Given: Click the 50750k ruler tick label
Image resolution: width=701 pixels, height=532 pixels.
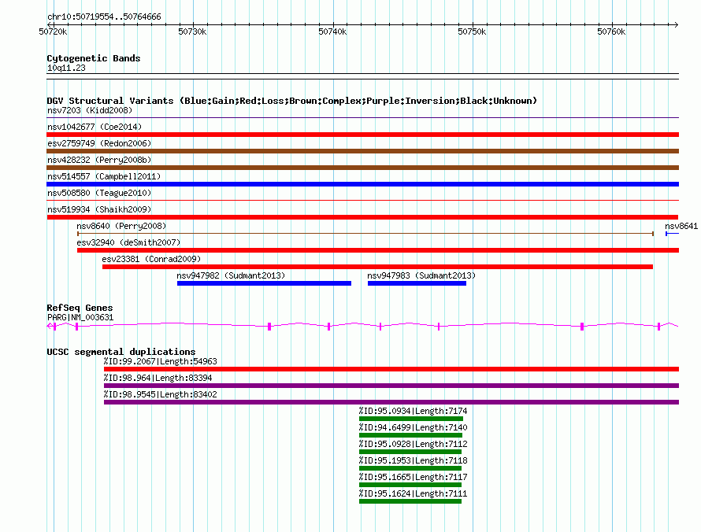Looking at the screenshot, I should coord(472,31).
